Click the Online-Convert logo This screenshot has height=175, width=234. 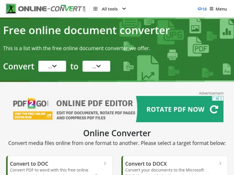[x=46, y=9]
